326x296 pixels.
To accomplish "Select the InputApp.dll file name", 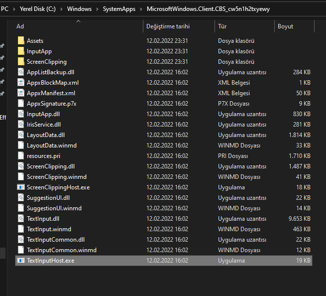I will (43, 114).
